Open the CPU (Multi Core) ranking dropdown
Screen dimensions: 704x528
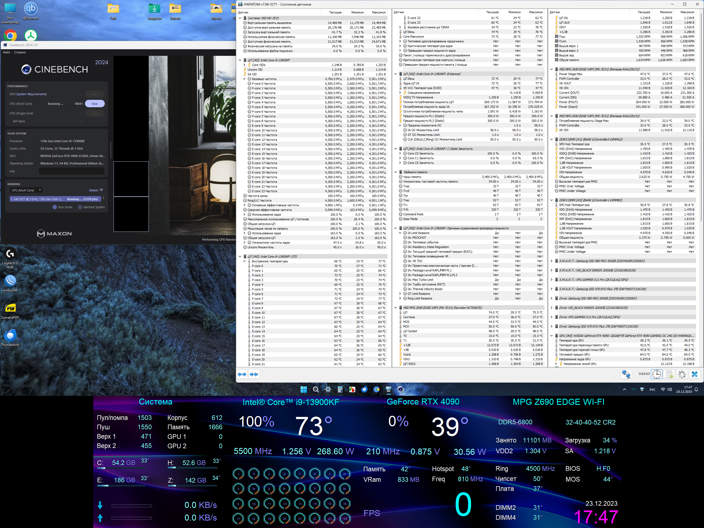26,190
